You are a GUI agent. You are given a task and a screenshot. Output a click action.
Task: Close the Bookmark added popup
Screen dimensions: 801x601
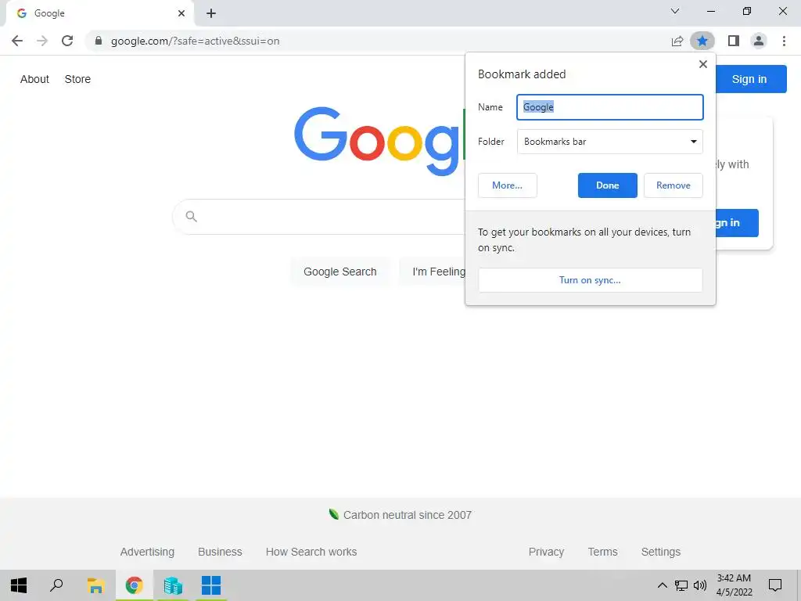click(703, 64)
